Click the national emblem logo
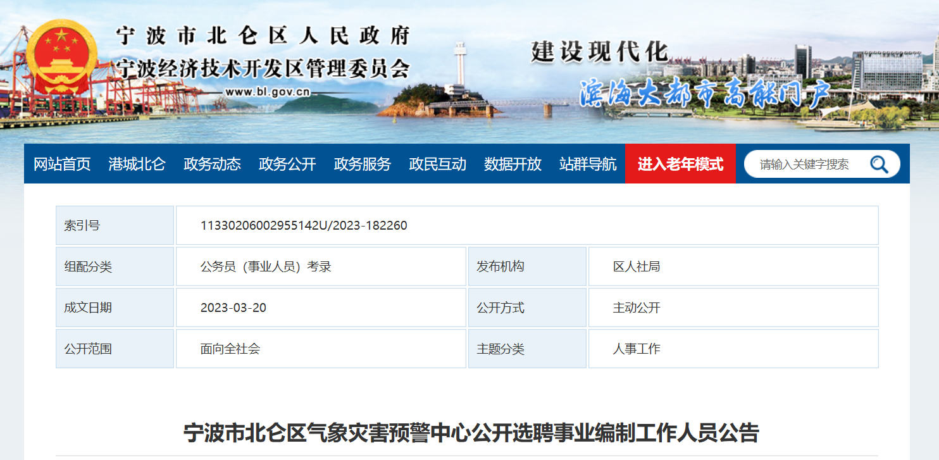Screen dimensions: 939x460 (x=61, y=57)
